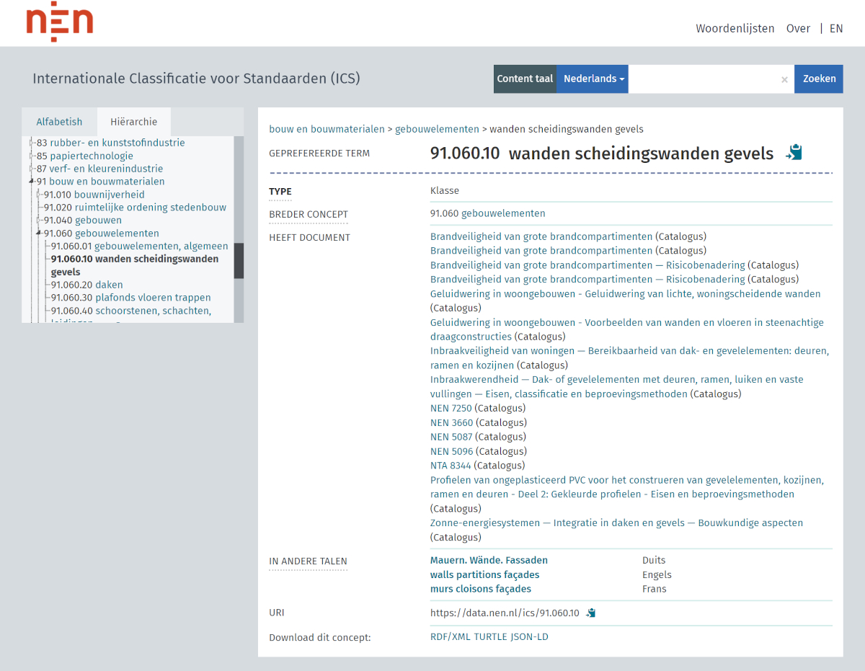Open the Over page
This screenshot has height=671, width=865.
point(798,29)
